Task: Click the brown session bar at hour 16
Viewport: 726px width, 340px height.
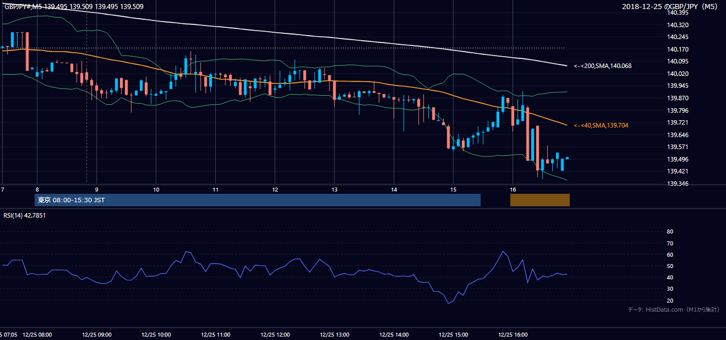Action: [x=540, y=200]
